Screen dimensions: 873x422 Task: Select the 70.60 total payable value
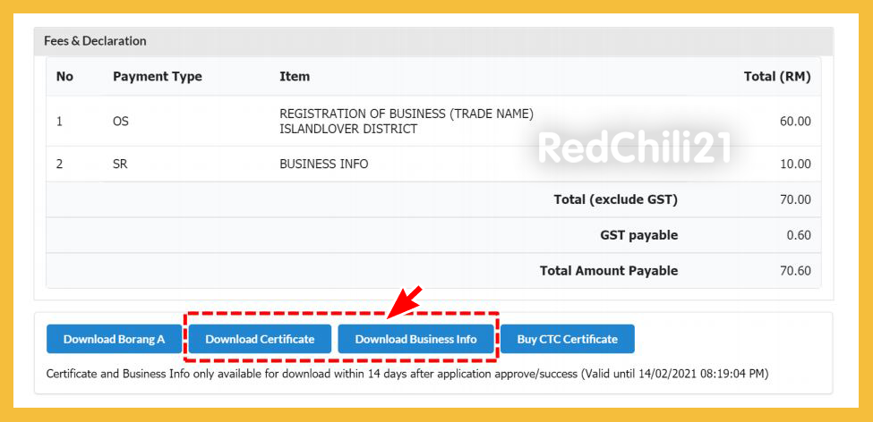pyautogui.click(x=795, y=271)
